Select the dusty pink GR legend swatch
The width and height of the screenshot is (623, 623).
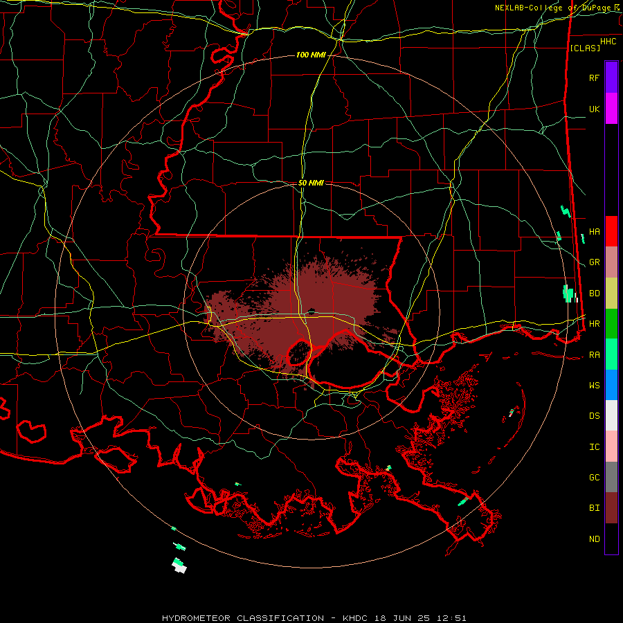[611, 262]
